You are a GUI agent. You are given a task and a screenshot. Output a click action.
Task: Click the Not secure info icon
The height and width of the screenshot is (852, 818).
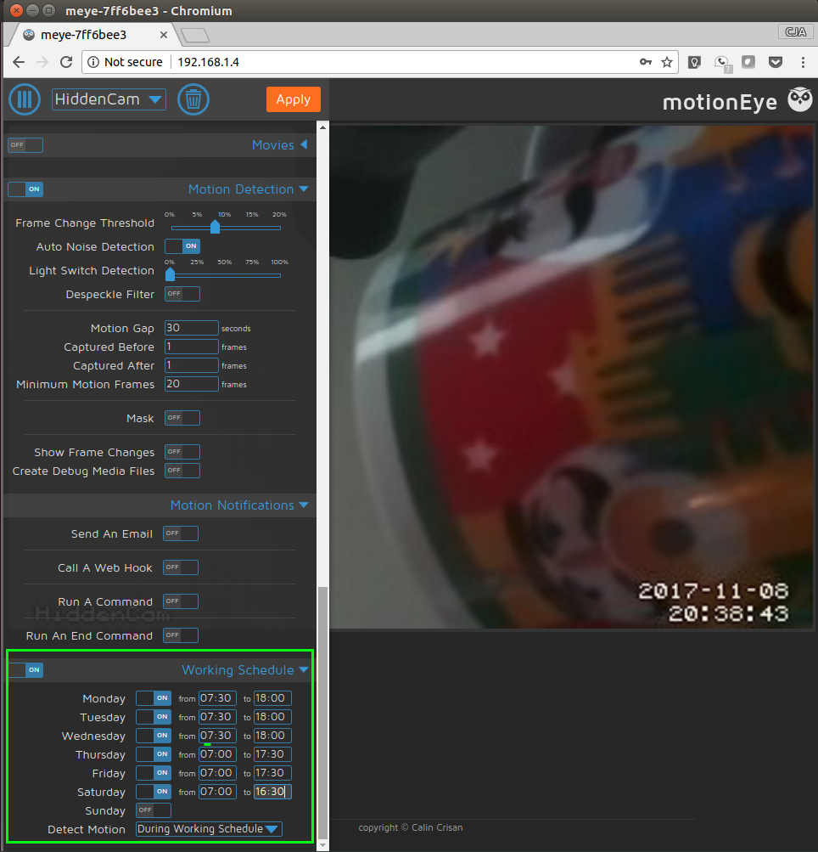pyautogui.click(x=93, y=62)
